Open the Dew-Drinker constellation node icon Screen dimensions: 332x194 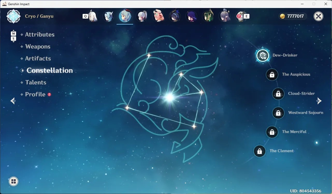pyautogui.click(x=263, y=55)
